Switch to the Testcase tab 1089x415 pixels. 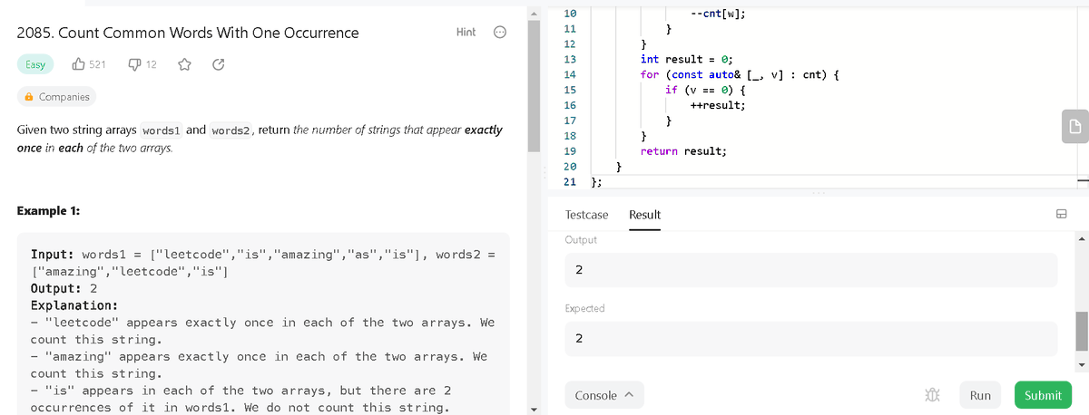(x=586, y=215)
